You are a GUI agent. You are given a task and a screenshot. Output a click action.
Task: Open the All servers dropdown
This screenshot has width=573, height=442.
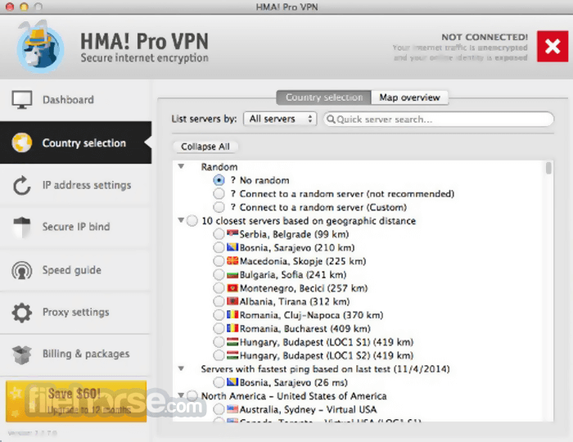point(280,119)
